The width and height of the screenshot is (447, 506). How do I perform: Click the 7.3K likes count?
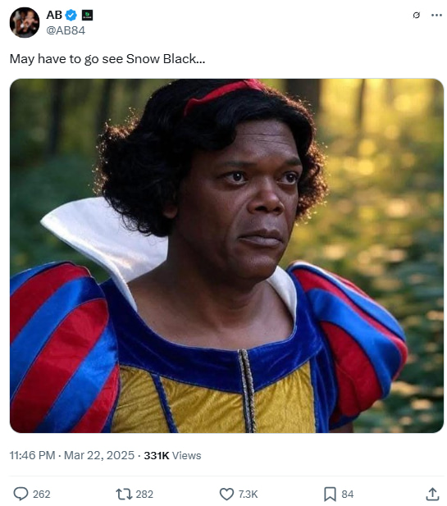pos(248,494)
